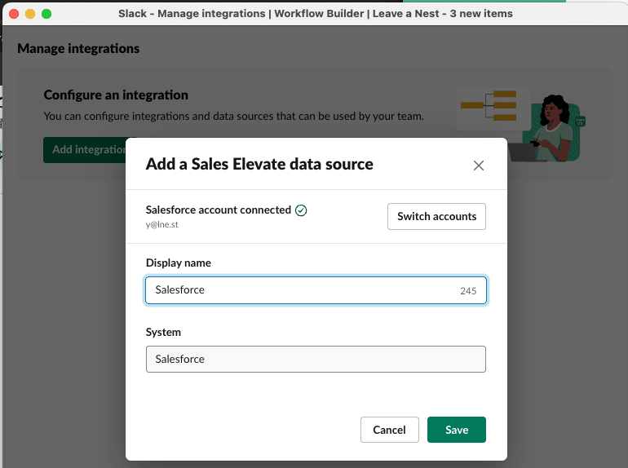
Task: Click the Configure an integration heading
Action: point(116,95)
